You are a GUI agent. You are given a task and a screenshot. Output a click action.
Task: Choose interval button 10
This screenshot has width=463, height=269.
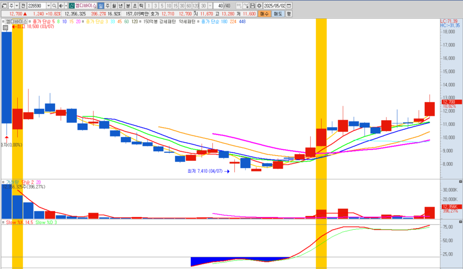(169, 6)
